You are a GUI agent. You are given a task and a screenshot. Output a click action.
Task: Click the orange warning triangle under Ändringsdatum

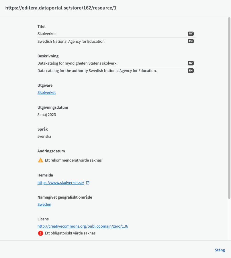click(x=41, y=160)
